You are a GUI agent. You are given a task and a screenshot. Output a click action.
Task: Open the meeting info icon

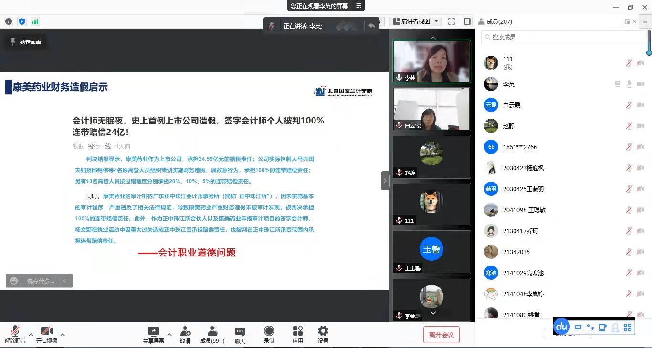tap(9, 21)
